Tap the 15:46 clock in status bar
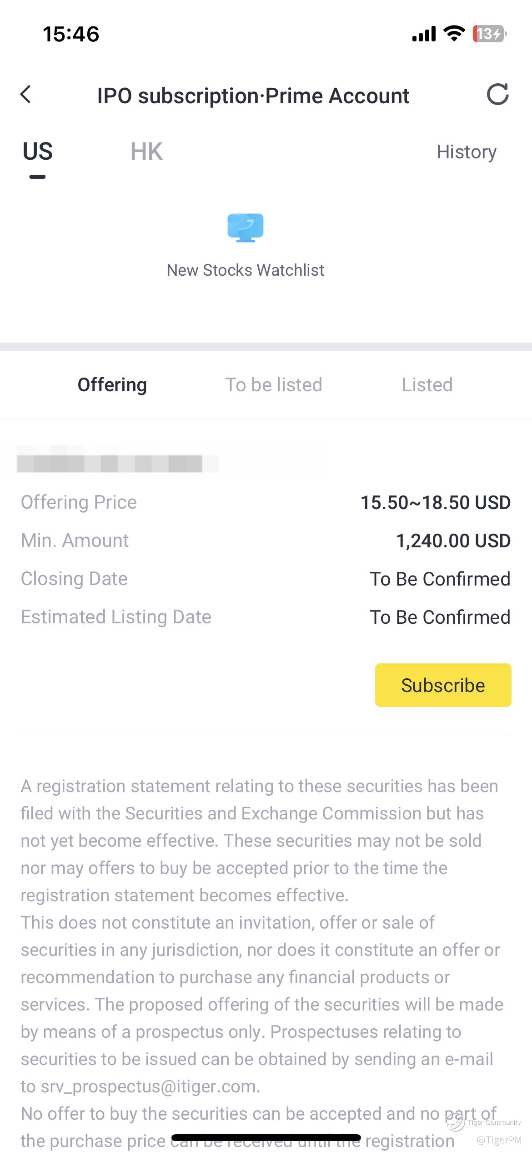 (x=71, y=34)
